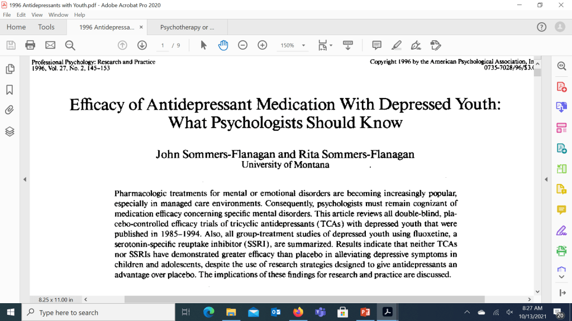
Task: Select the Highlight text tool
Action: pyautogui.click(x=396, y=45)
